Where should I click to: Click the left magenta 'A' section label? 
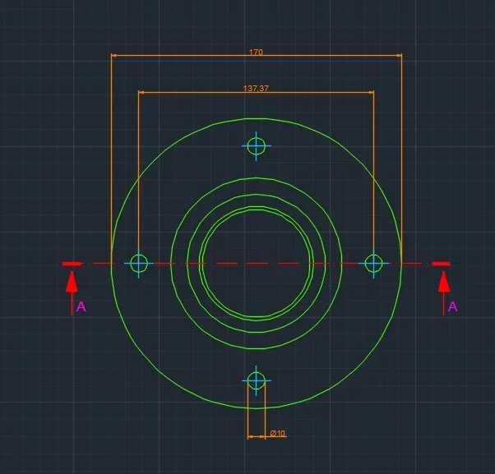tap(81, 306)
